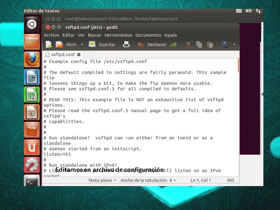
Task: Click the network arrows indicator in top panel
Action: (258, 11)
